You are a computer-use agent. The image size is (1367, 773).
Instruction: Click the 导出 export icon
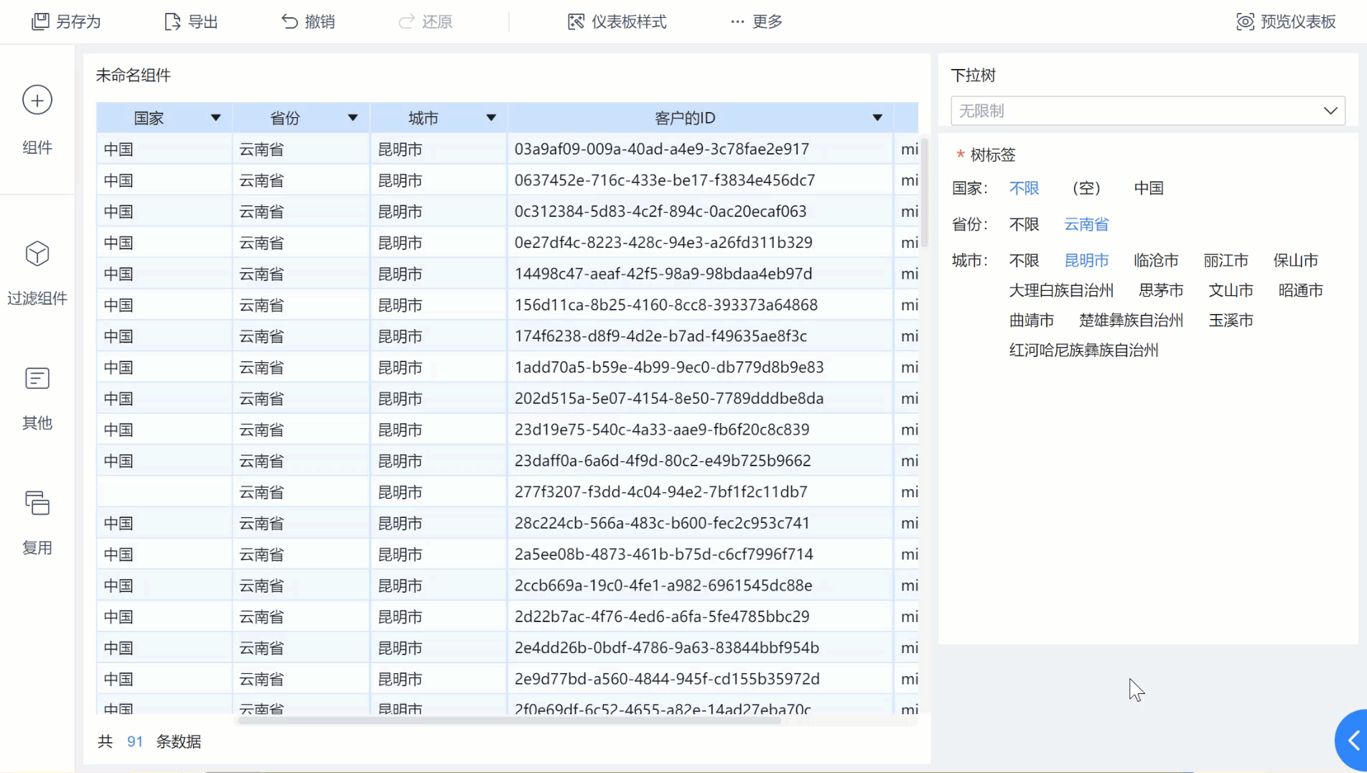click(172, 22)
